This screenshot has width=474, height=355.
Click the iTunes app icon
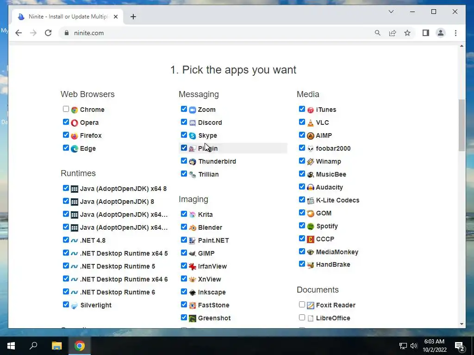coord(311,110)
